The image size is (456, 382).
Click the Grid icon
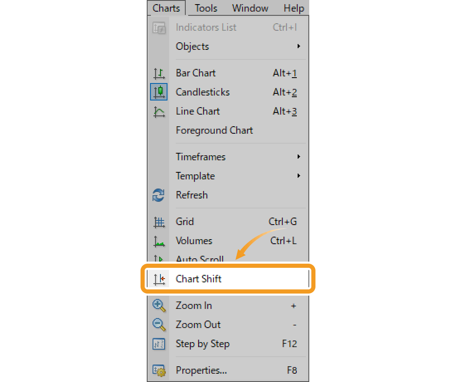click(159, 222)
